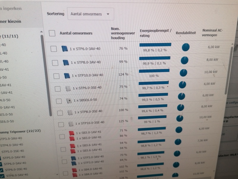This screenshot has width=238, height=179.
Task: Click the white inverter icon of STP10.0-3SE-40
Action: (71, 124)
